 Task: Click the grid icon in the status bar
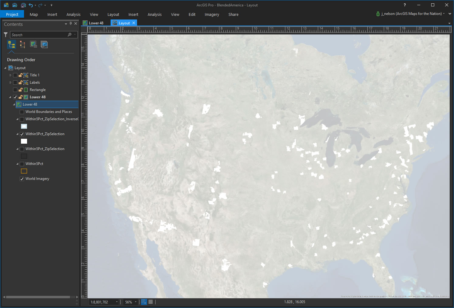(x=150, y=302)
